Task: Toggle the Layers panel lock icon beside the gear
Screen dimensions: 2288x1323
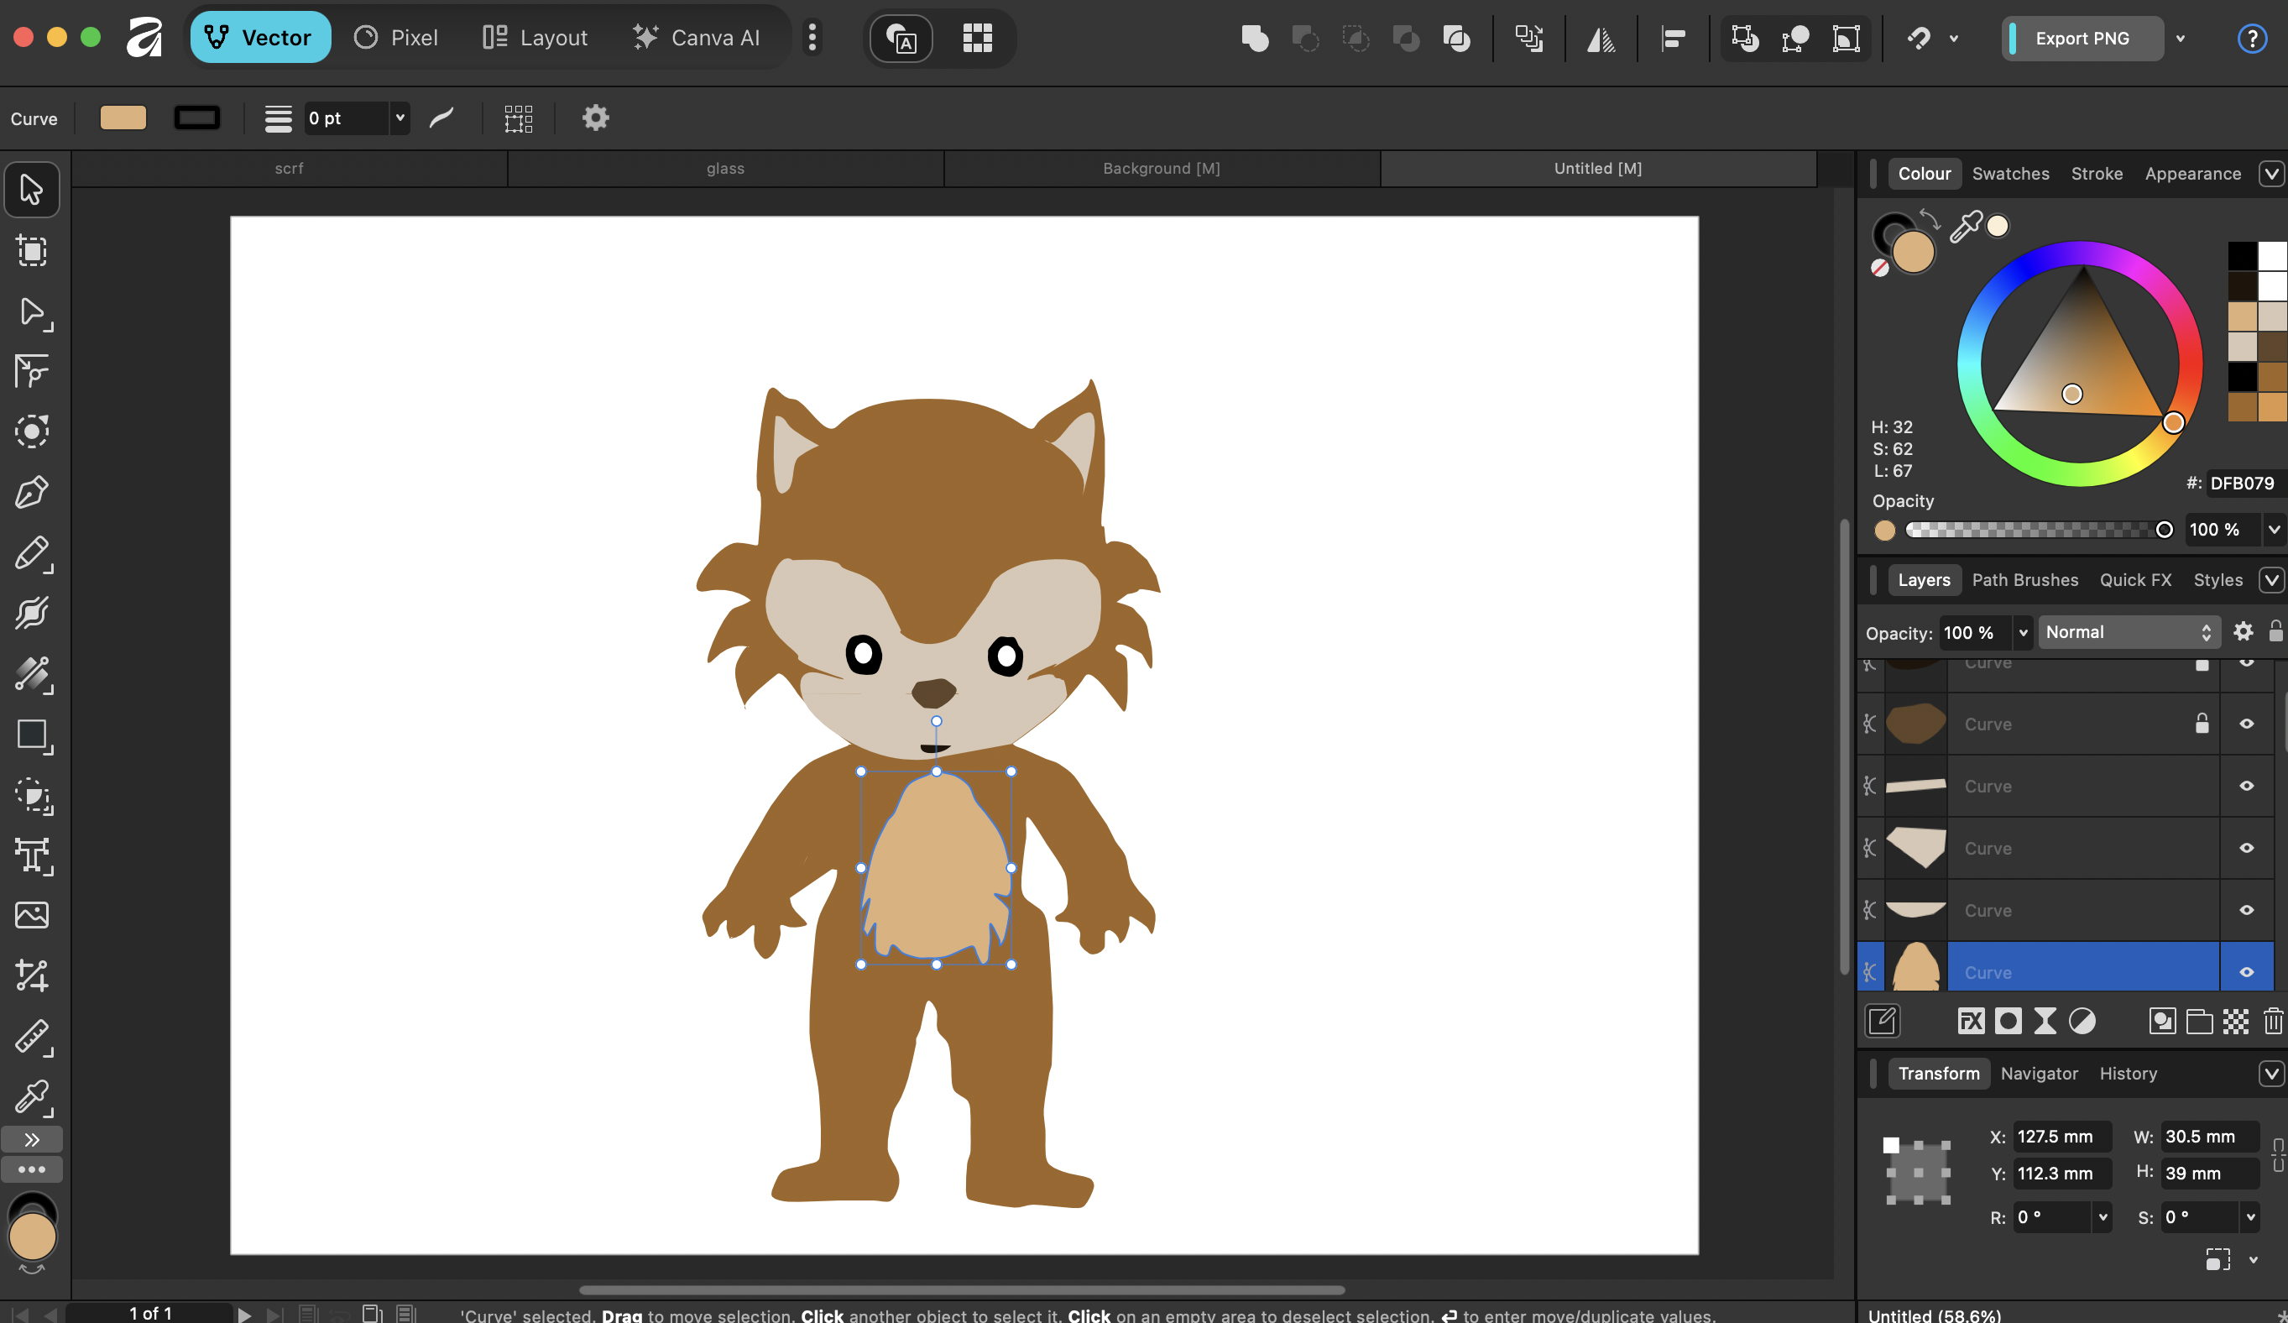Action: pyautogui.click(x=2275, y=632)
